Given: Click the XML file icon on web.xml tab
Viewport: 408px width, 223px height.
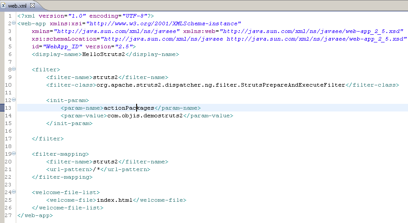Looking at the screenshot, I should [4, 5].
